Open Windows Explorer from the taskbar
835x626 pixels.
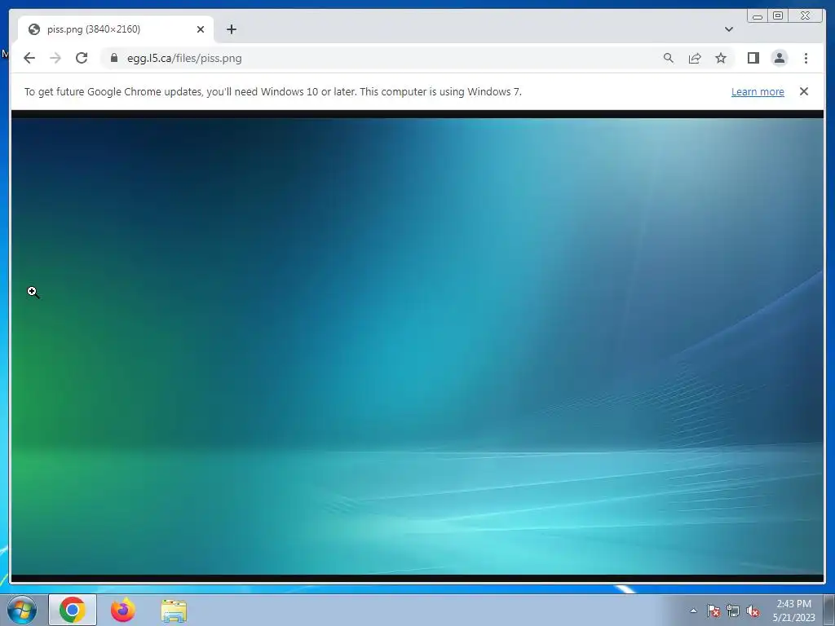(174, 611)
